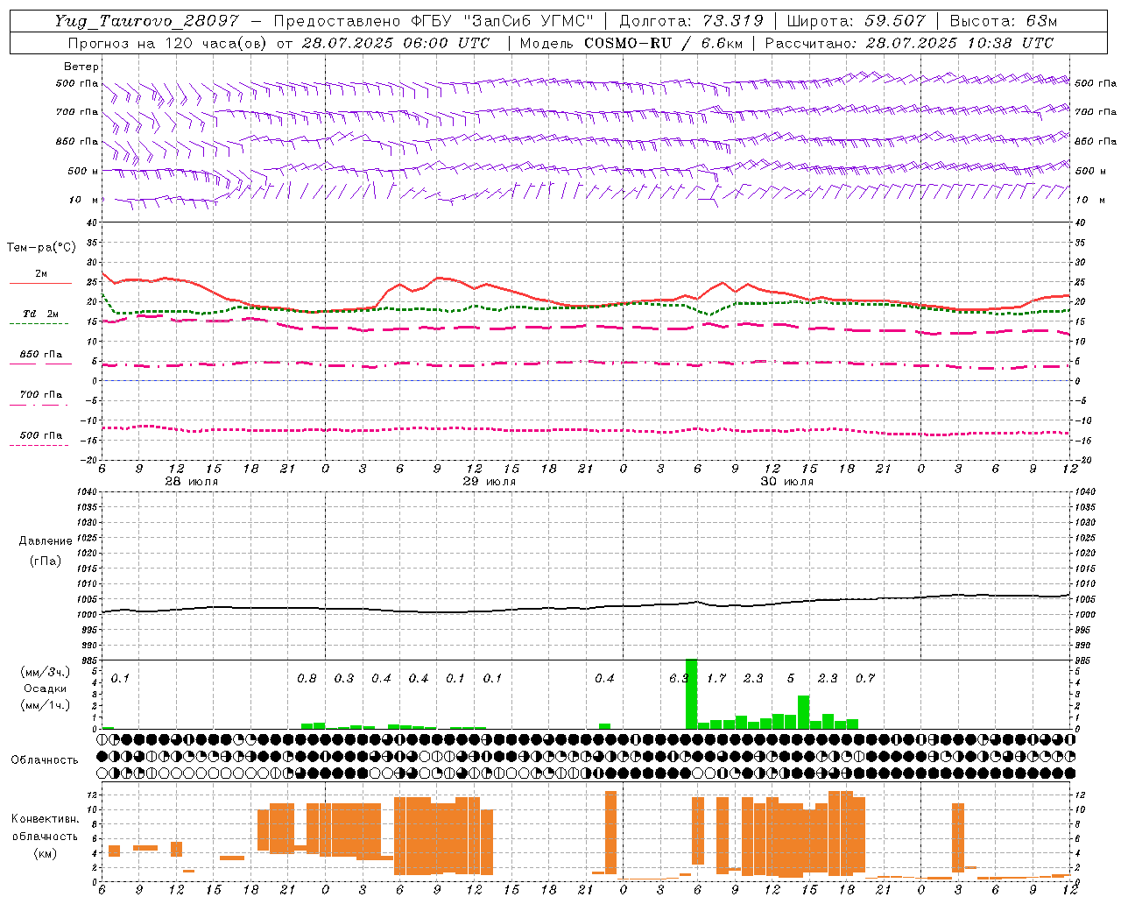Click the Конвективн. облачность panel label

45,828
